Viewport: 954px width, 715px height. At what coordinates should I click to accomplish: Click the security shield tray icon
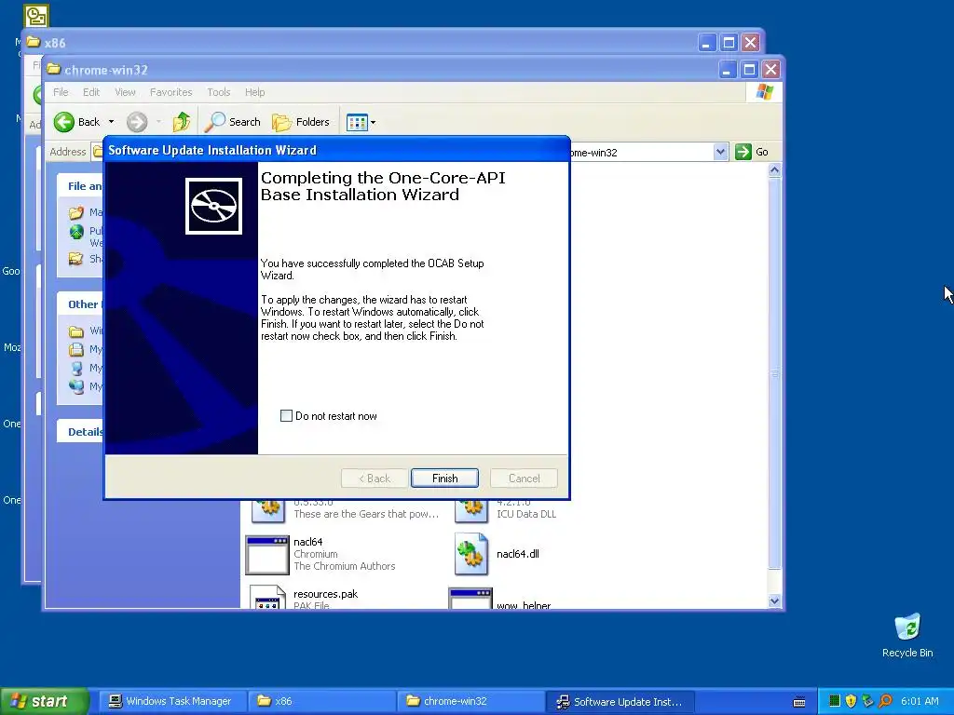[x=851, y=702]
